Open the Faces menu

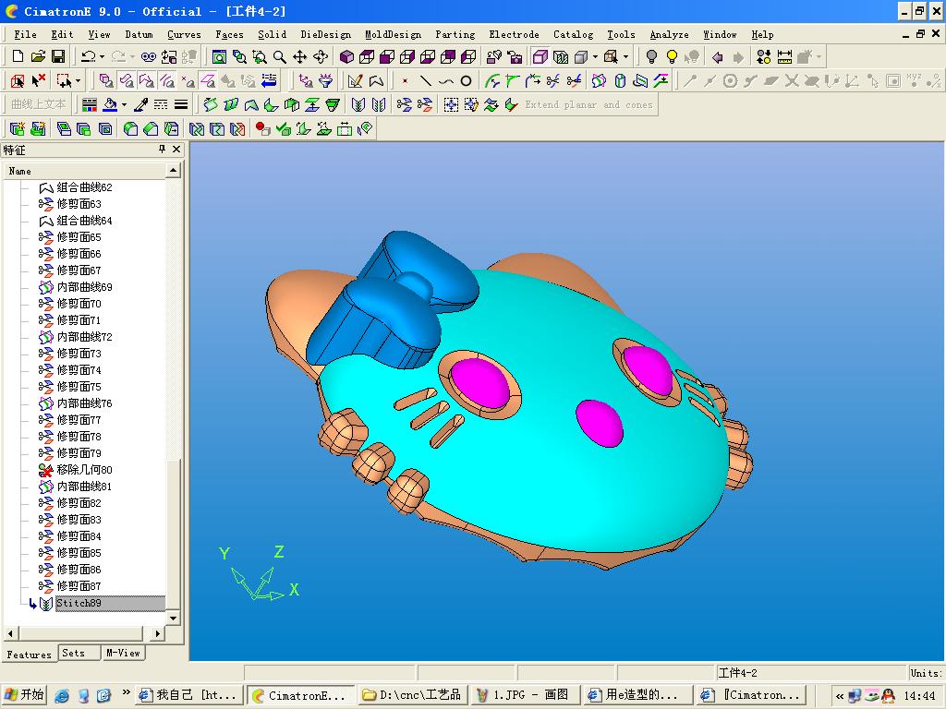coord(229,34)
